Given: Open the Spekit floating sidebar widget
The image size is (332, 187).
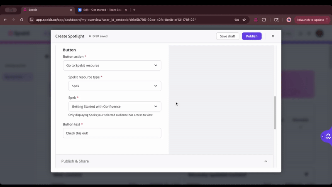Looking at the screenshot, I should point(327,136).
